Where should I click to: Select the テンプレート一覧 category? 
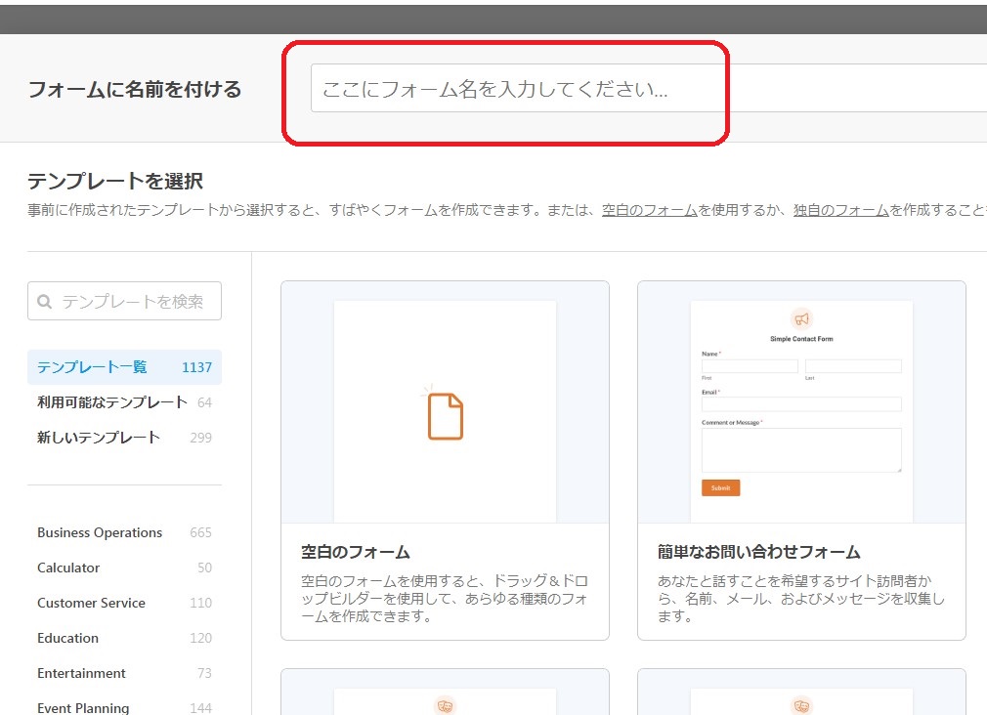click(92, 367)
